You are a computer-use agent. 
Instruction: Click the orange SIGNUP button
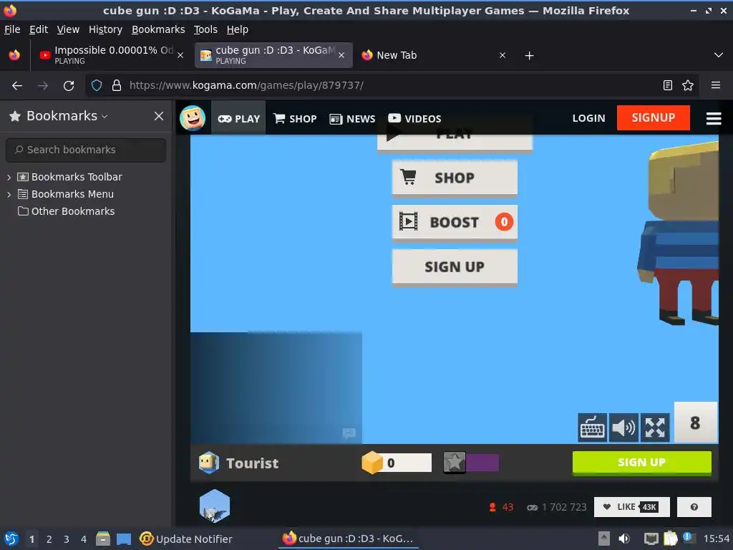coord(653,117)
